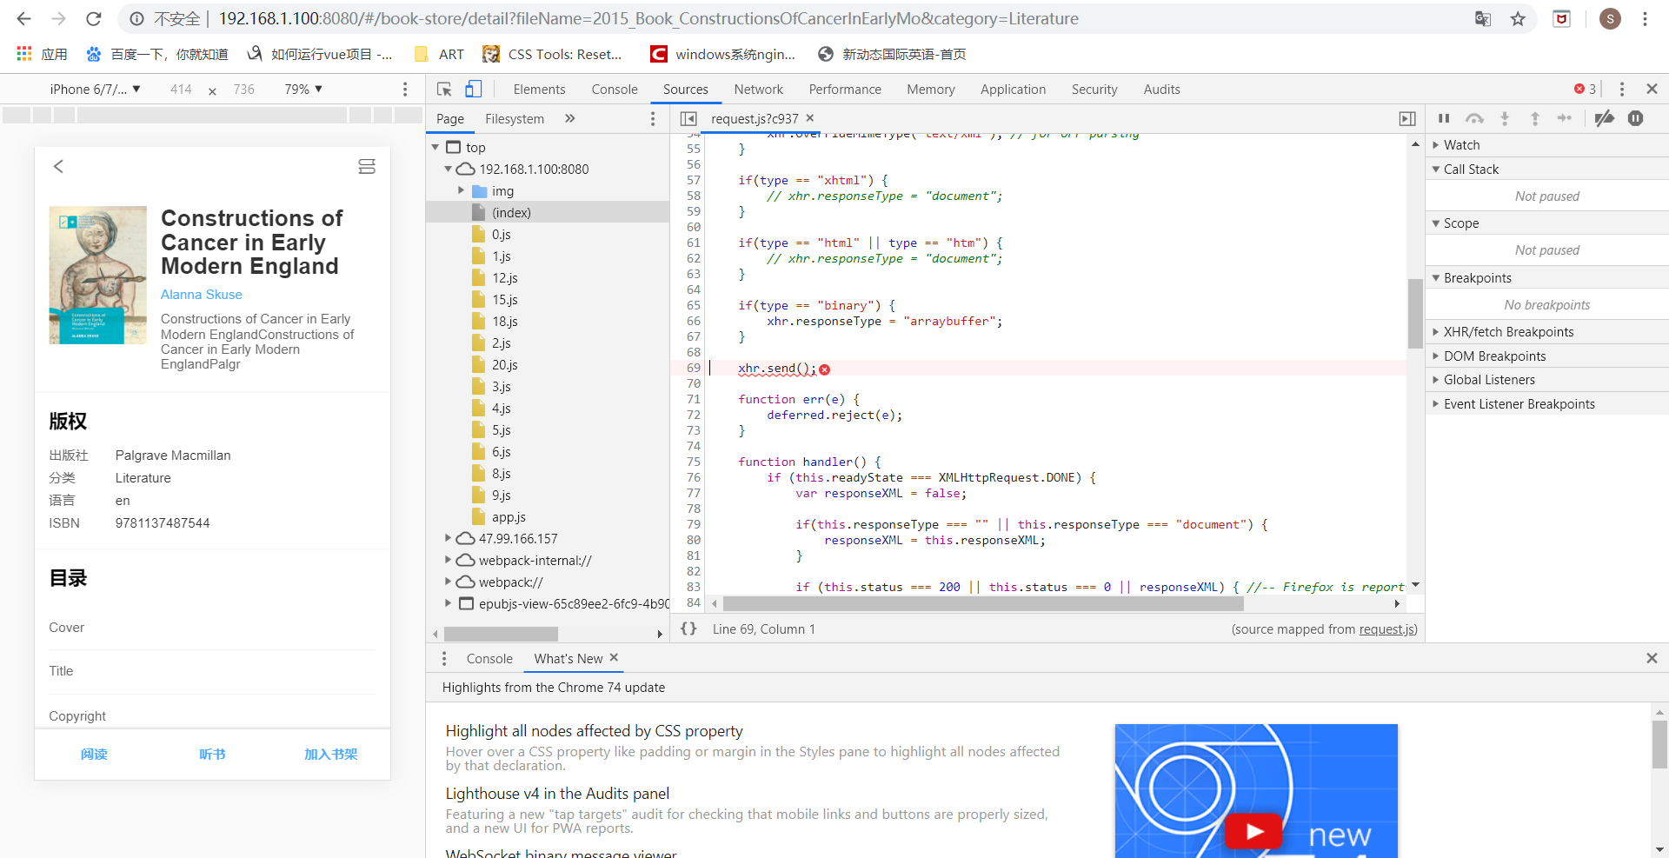The height and width of the screenshot is (858, 1669).
Task: Switch to the Network tab
Action: pos(758,90)
